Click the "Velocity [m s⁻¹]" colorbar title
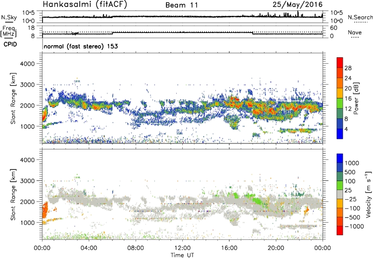 [368, 194]
